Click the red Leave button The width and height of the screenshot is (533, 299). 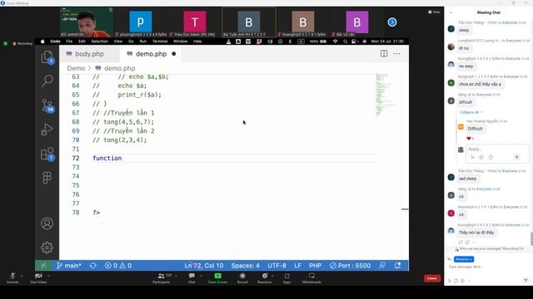(x=432, y=278)
